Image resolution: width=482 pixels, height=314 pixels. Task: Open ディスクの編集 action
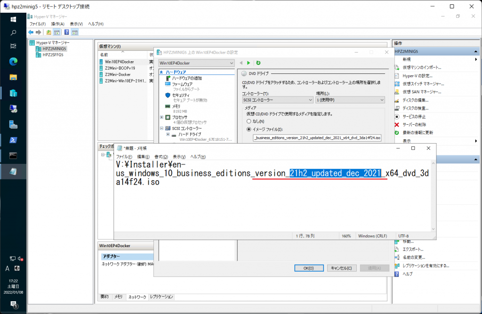click(x=415, y=100)
